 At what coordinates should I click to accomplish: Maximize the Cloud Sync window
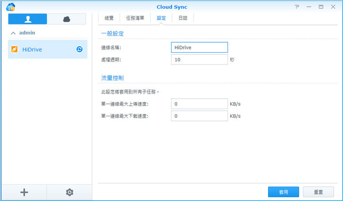pyautogui.click(x=321, y=7)
